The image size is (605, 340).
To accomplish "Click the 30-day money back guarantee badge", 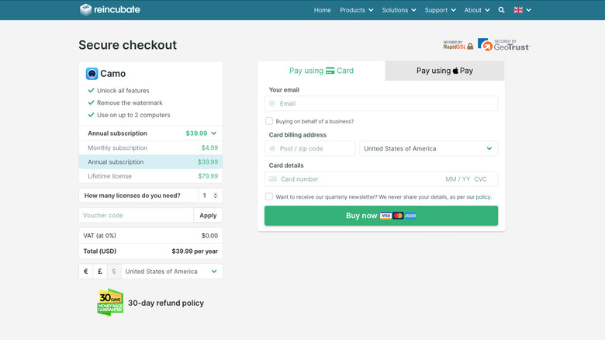I will [x=110, y=303].
